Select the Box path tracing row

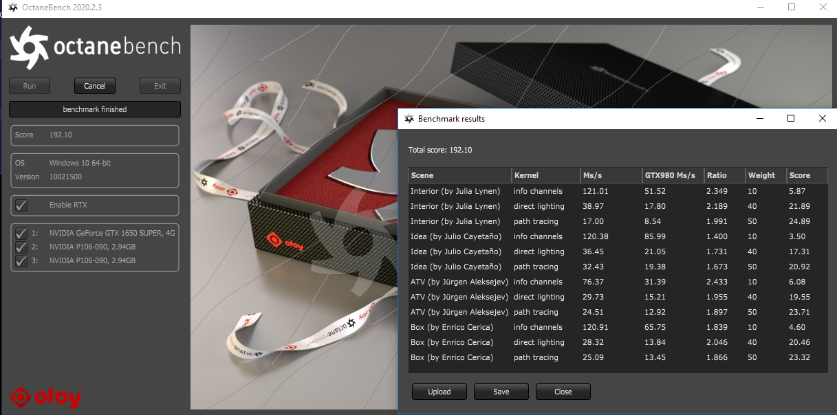618,357
